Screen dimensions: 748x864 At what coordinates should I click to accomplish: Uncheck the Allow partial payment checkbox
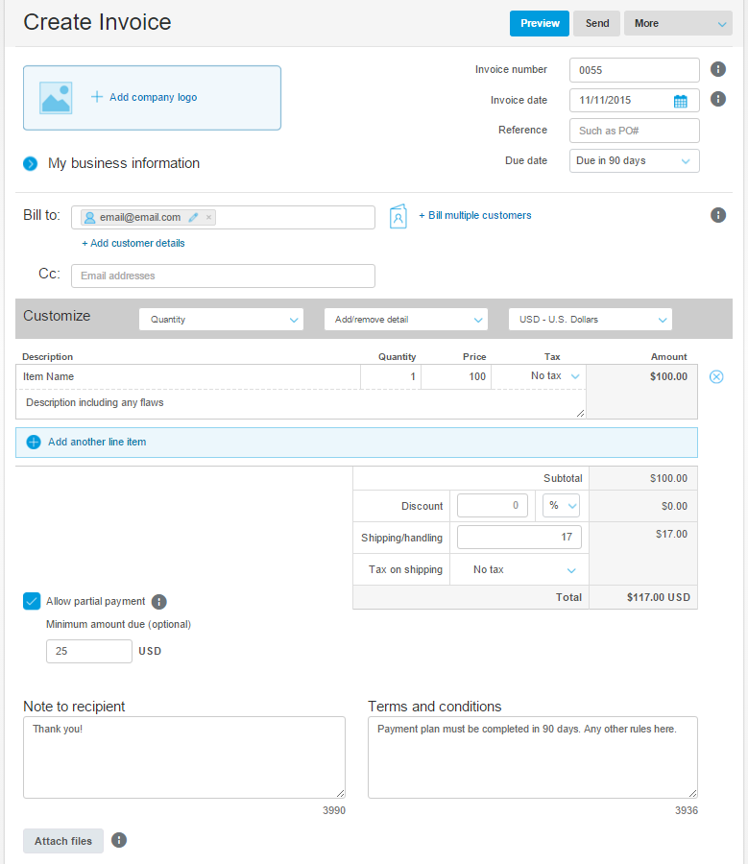32,602
